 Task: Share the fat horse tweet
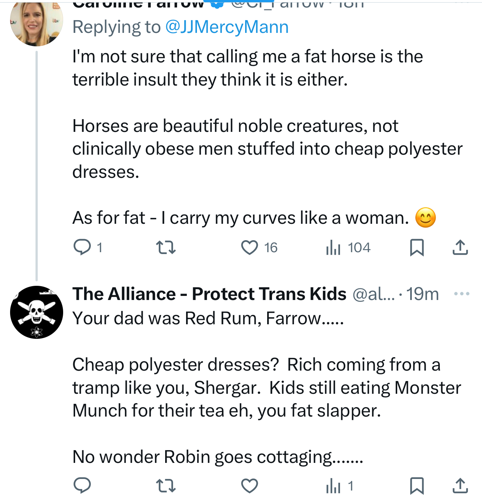460,247
